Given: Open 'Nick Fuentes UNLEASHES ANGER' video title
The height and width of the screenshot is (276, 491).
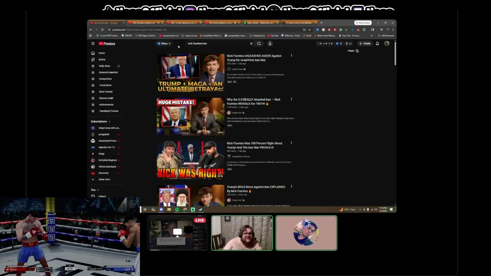Looking at the screenshot, I should click(x=254, y=58).
